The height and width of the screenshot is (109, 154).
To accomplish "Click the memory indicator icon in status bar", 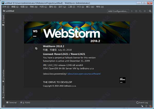I will 146,106.
